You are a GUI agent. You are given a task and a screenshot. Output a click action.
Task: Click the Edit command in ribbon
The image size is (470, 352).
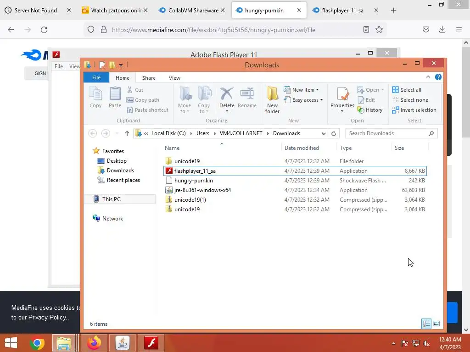366,100
